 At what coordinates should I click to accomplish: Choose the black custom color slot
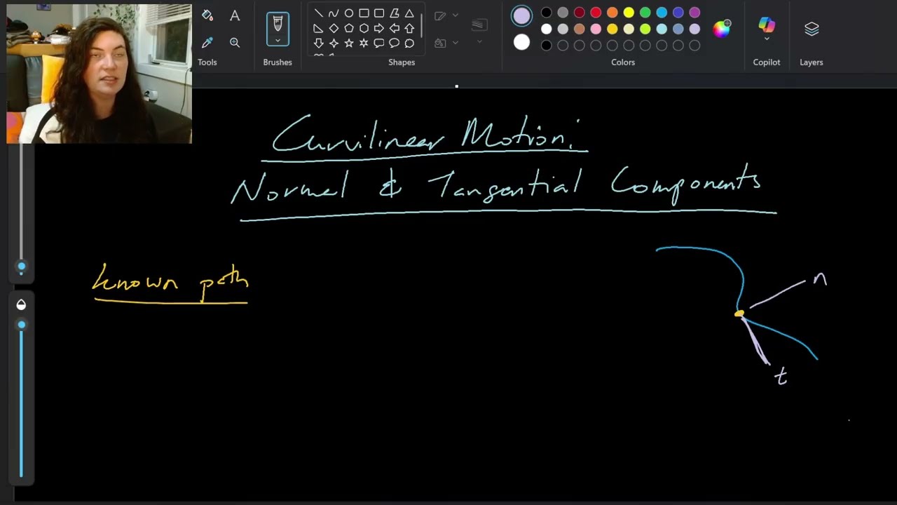tap(547, 46)
